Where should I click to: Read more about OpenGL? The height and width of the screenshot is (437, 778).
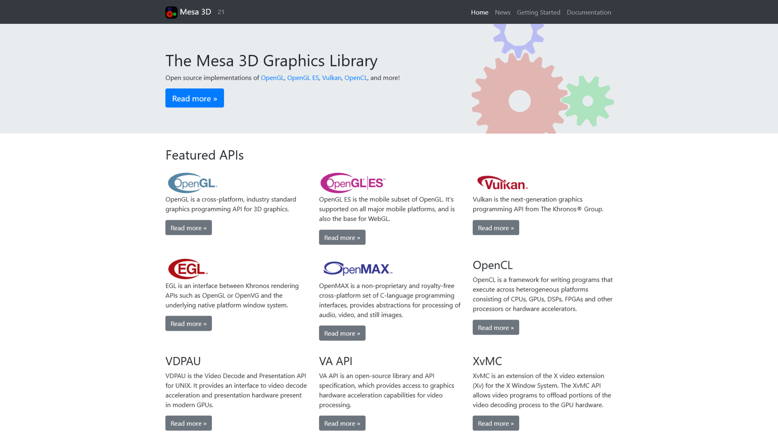pyautogui.click(x=188, y=228)
